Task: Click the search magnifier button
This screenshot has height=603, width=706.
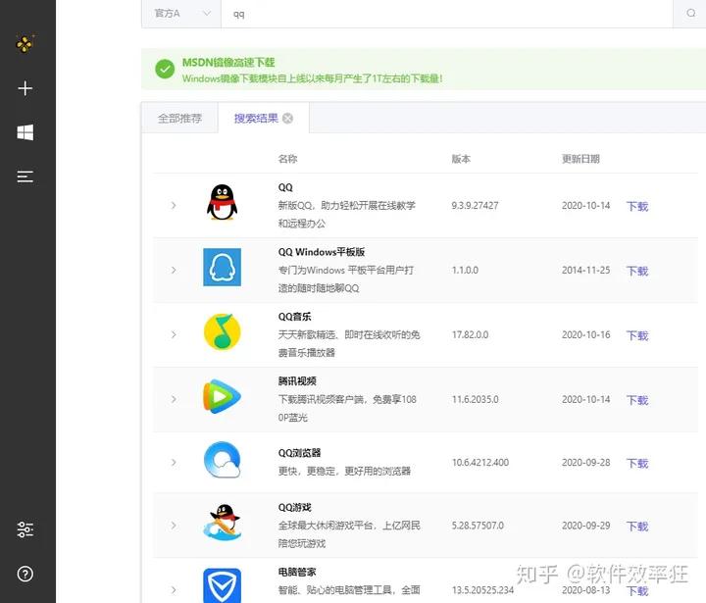Action: coord(690,14)
